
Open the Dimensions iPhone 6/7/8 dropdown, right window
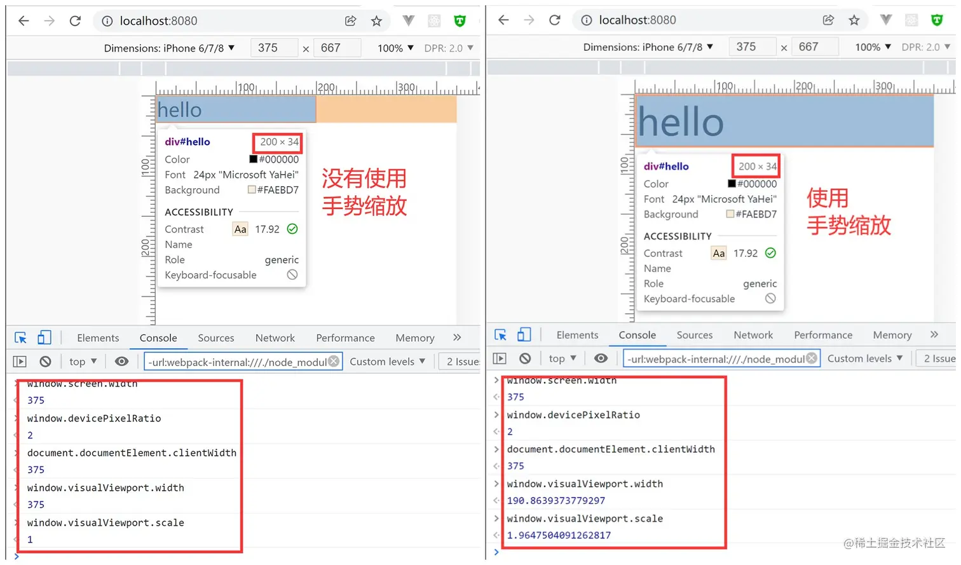coord(649,47)
